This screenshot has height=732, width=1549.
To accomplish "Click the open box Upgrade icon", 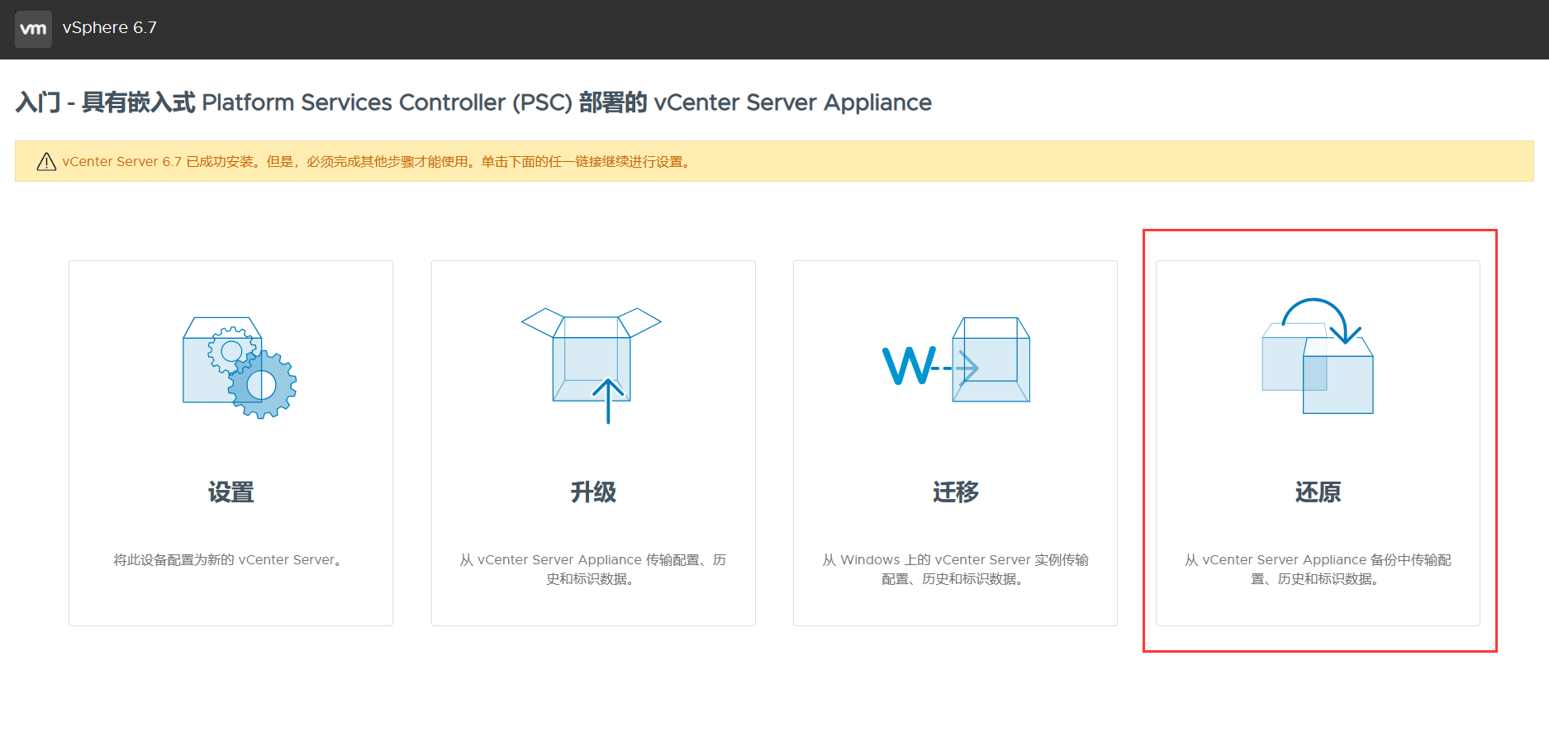I will click(x=592, y=365).
